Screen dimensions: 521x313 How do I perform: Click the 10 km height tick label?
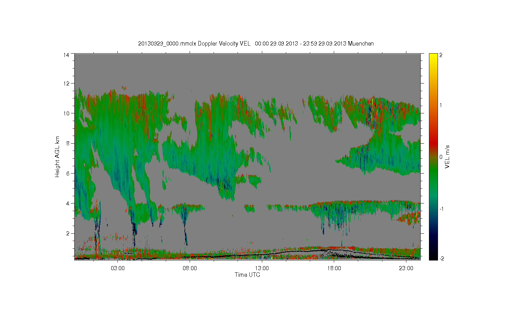click(66, 113)
